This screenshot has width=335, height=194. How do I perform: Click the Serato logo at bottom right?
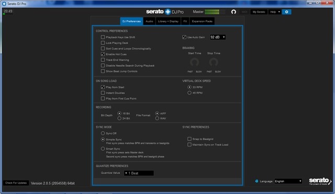[x=320, y=181]
